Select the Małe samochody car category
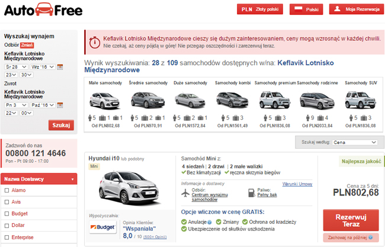385x247 pixels. [x=105, y=105]
